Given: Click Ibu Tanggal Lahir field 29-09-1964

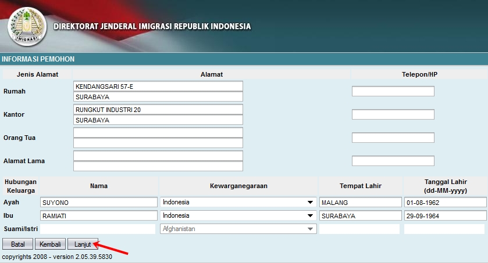Looking at the screenshot, I should tap(446, 215).
